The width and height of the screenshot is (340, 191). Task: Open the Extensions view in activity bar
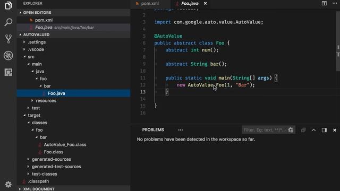click(x=8, y=72)
